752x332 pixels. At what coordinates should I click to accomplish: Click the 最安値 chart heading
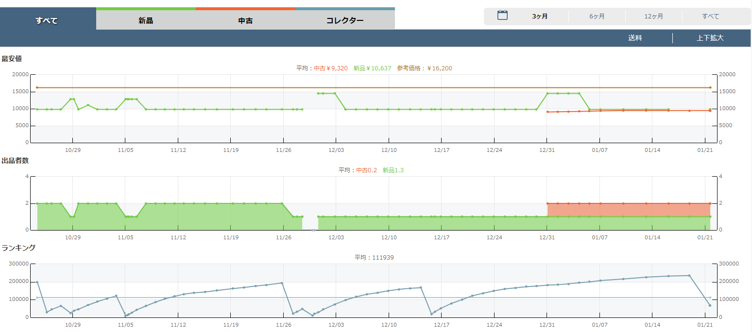tap(12, 59)
